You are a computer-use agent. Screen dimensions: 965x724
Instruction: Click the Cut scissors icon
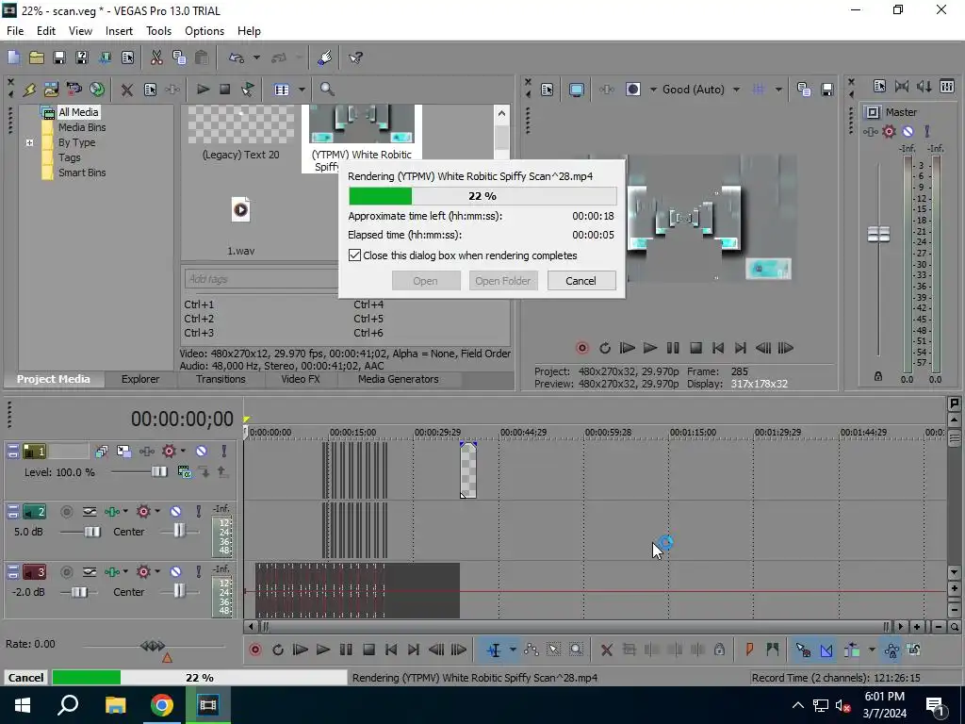[156, 58]
